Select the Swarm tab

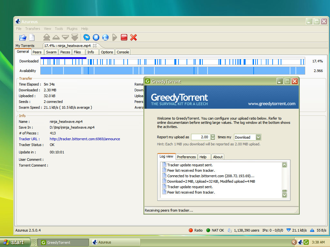tap(51, 52)
